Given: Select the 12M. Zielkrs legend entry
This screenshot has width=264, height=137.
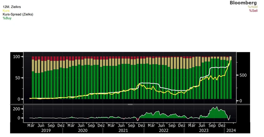Looking at the screenshot, I should [12, 7].
